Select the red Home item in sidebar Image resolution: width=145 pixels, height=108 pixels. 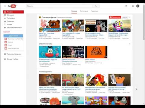tap(13, 12)
